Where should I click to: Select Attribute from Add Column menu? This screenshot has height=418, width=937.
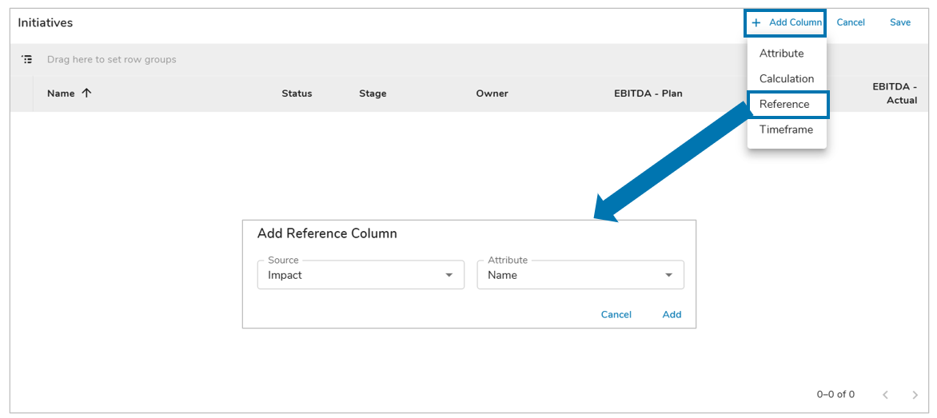tap(781, 54)
